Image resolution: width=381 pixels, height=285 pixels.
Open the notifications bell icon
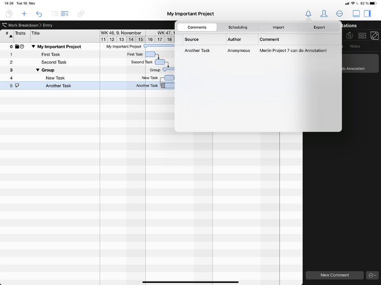click(308, 14)
